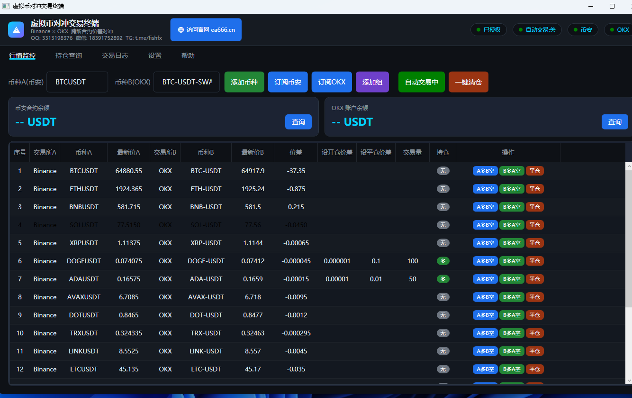Click 平仓 for the BTCUSDT row
Image resolution: width=632 pixels, height=398 pixels.
point(535,171)
